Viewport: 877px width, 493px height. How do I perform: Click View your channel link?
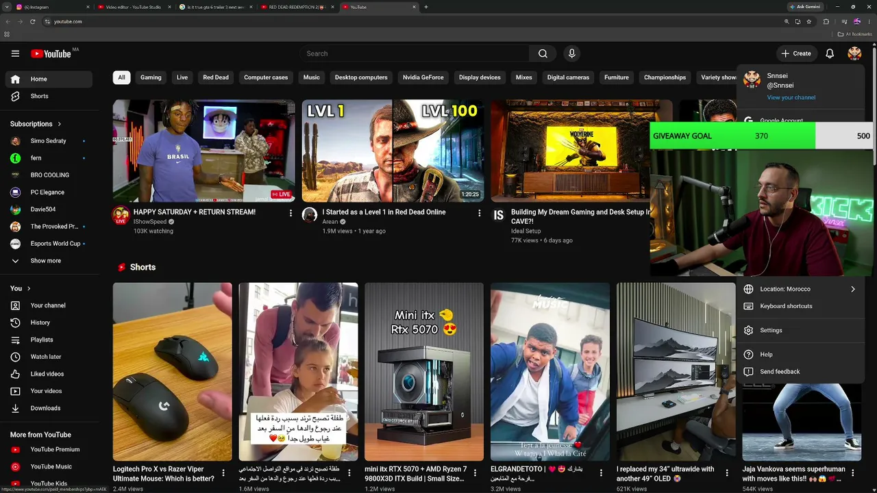(791, 97)
